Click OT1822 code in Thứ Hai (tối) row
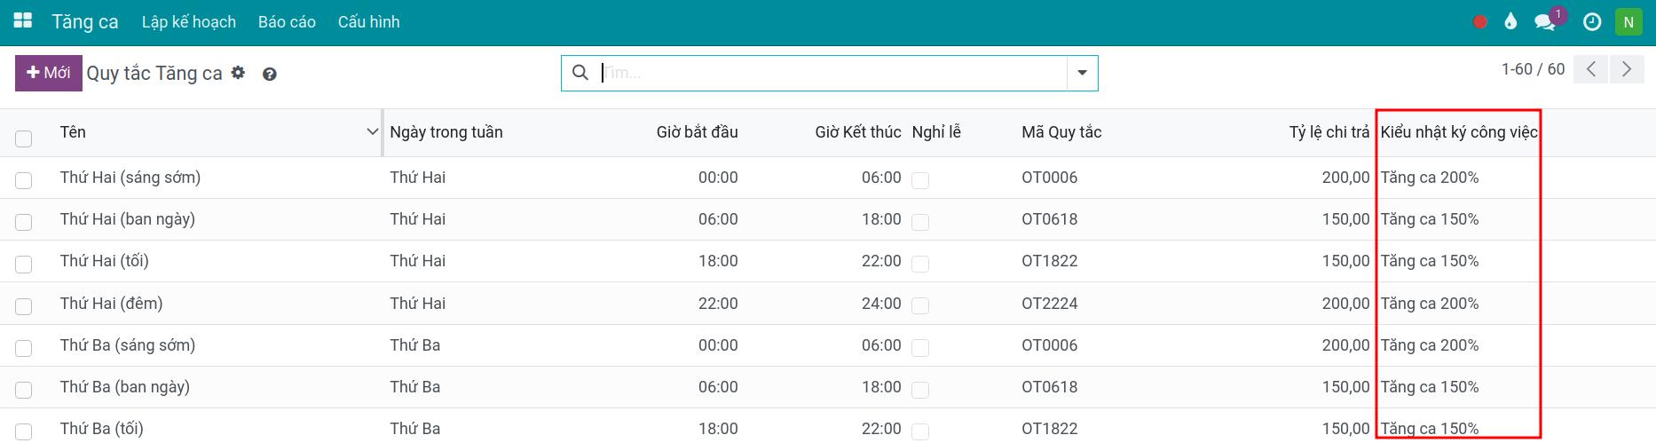 click(x=1050, y=261)
